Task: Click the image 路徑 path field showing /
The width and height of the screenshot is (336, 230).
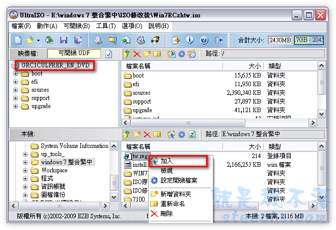Action: [273, 54]
